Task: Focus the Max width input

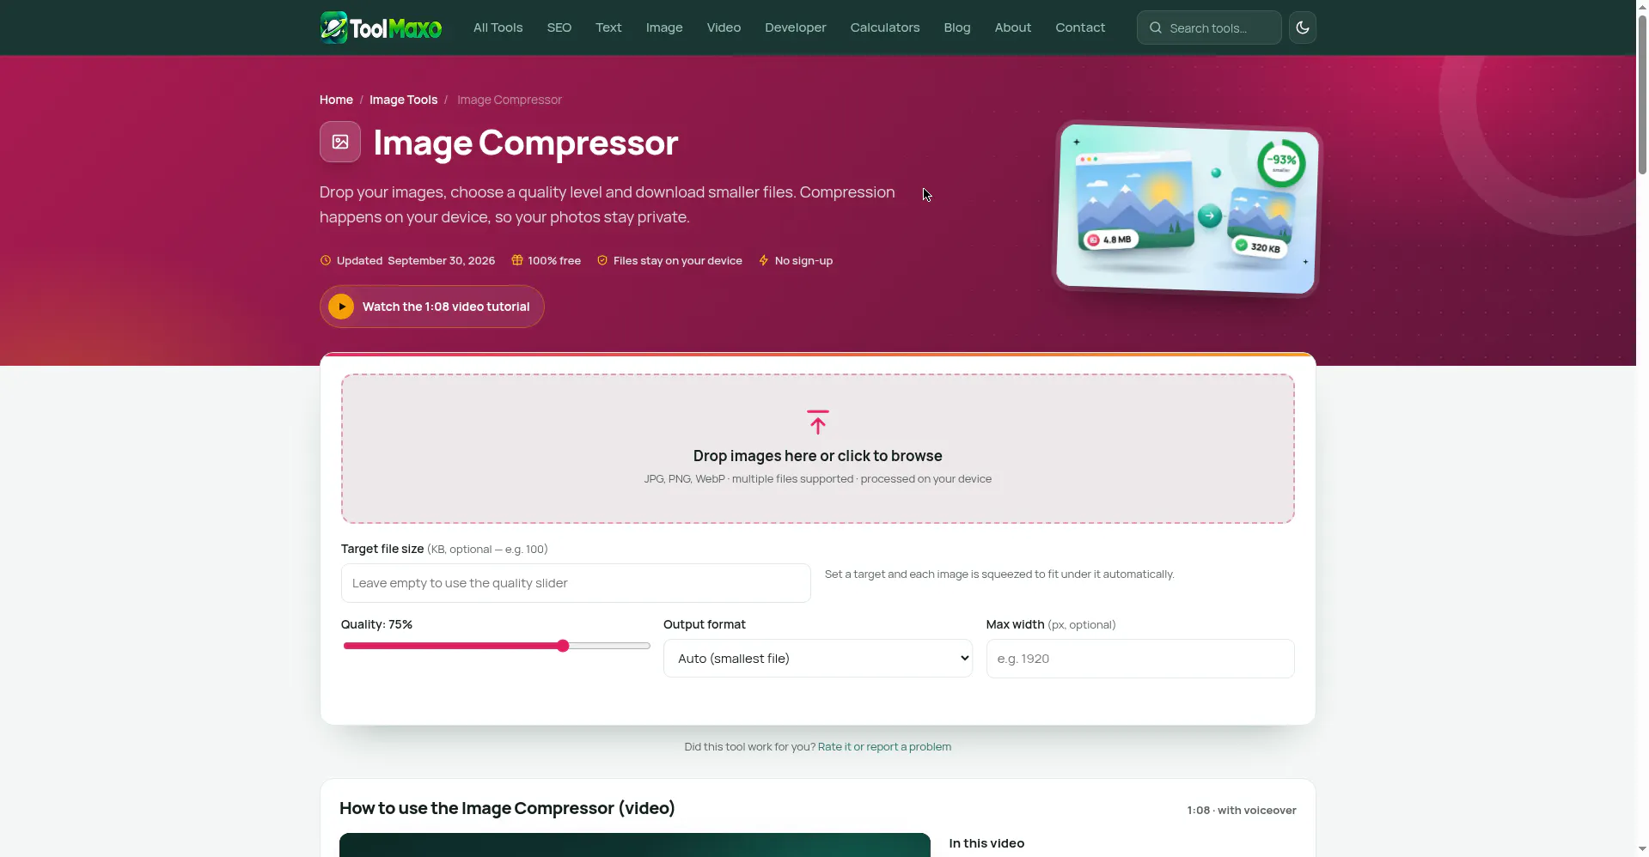Action: (1140, 659)
